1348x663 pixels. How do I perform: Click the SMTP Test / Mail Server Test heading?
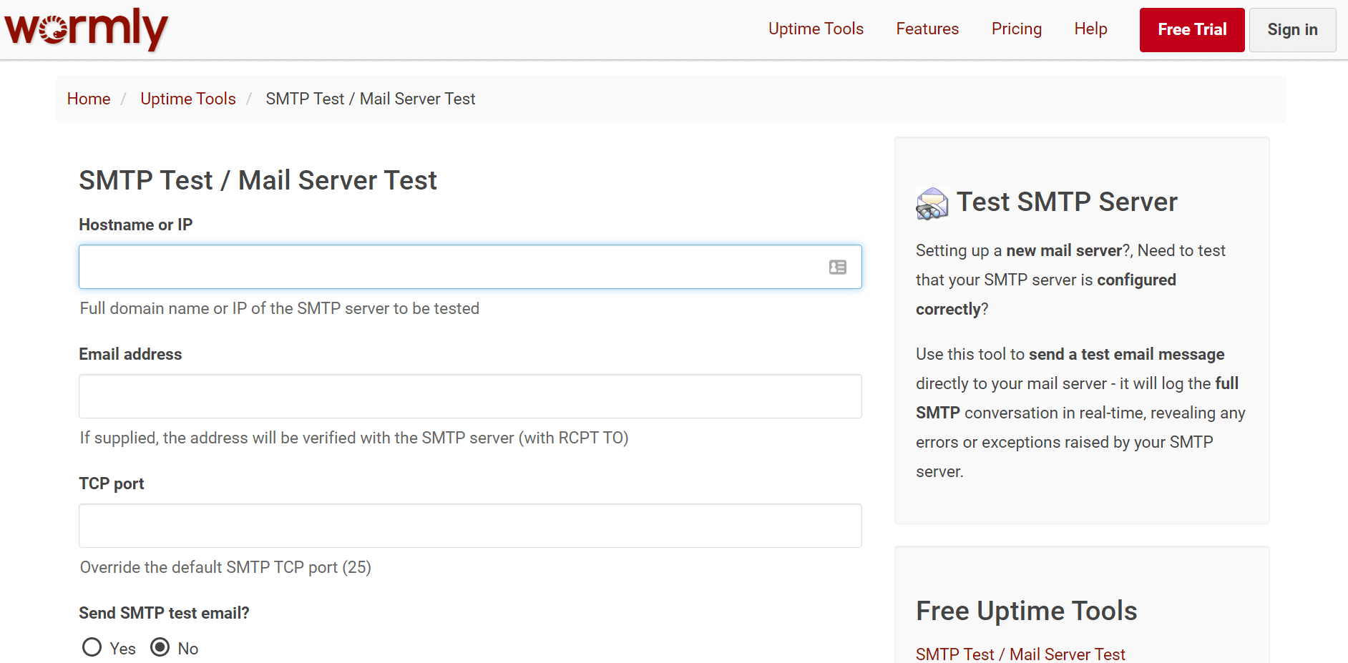coord(258,180)
